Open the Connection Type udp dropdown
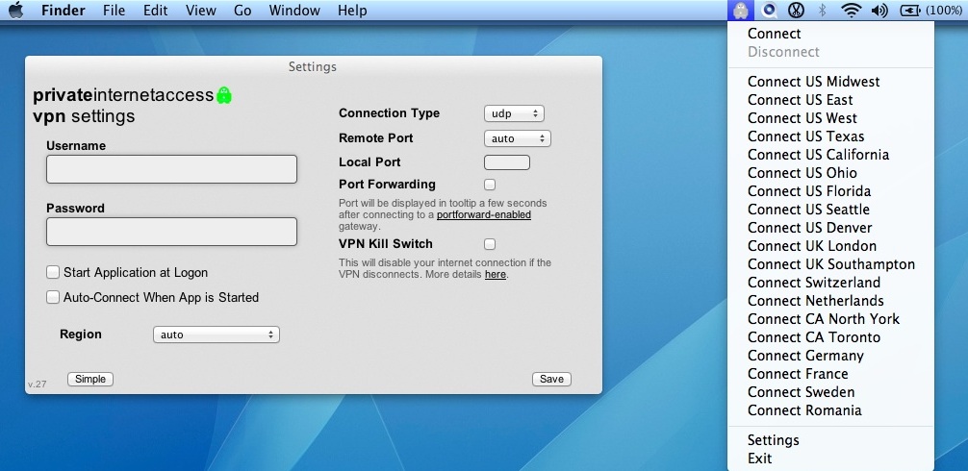Viewport: 968px width, 471px height. (514, 113)
